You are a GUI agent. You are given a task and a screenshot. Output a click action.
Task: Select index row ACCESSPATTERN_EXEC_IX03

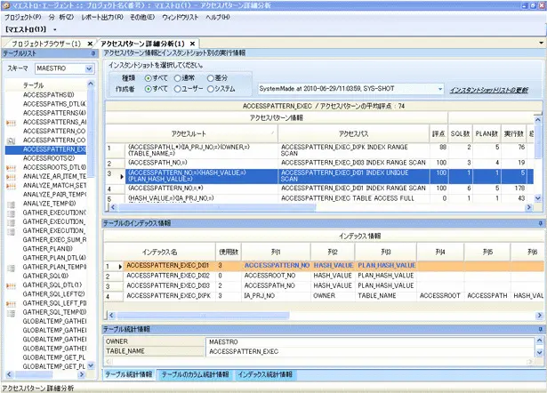click(324, 285)
